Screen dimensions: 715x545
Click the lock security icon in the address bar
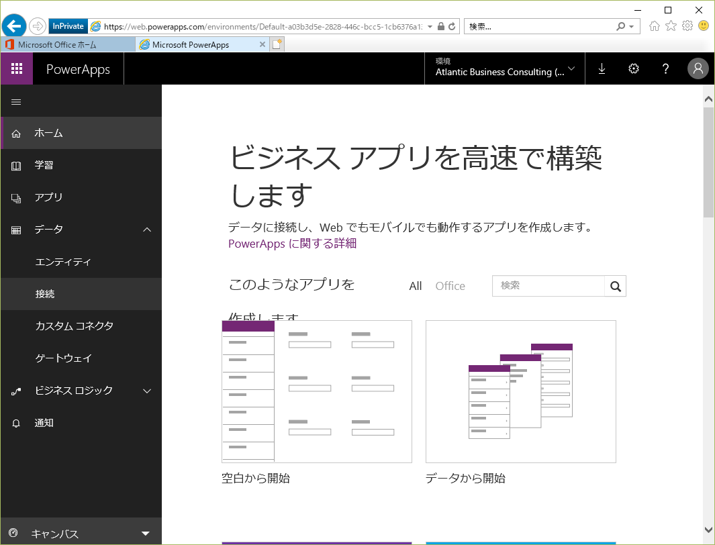(x=441, y=26)
